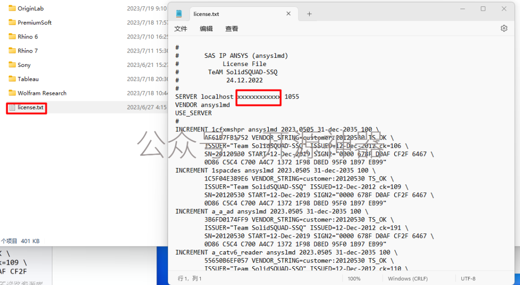Click the 2023/7/19 date of OriginLab
520x285 pixels.
point(147,8)
